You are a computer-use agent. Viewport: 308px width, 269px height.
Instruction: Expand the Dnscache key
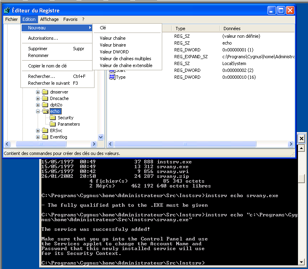pos(38,98)
